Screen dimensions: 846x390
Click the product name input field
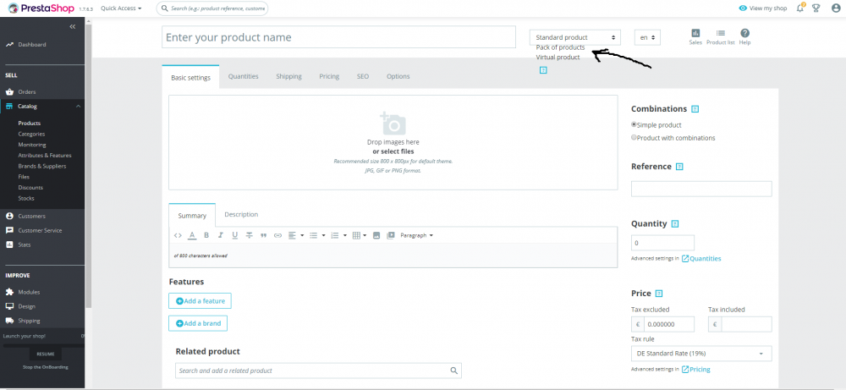[x=339, y=37]
